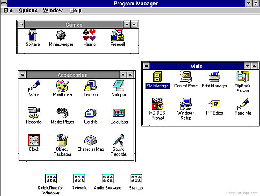
Task: Click the Freecell icon
Action: click(x=118, y=35)
